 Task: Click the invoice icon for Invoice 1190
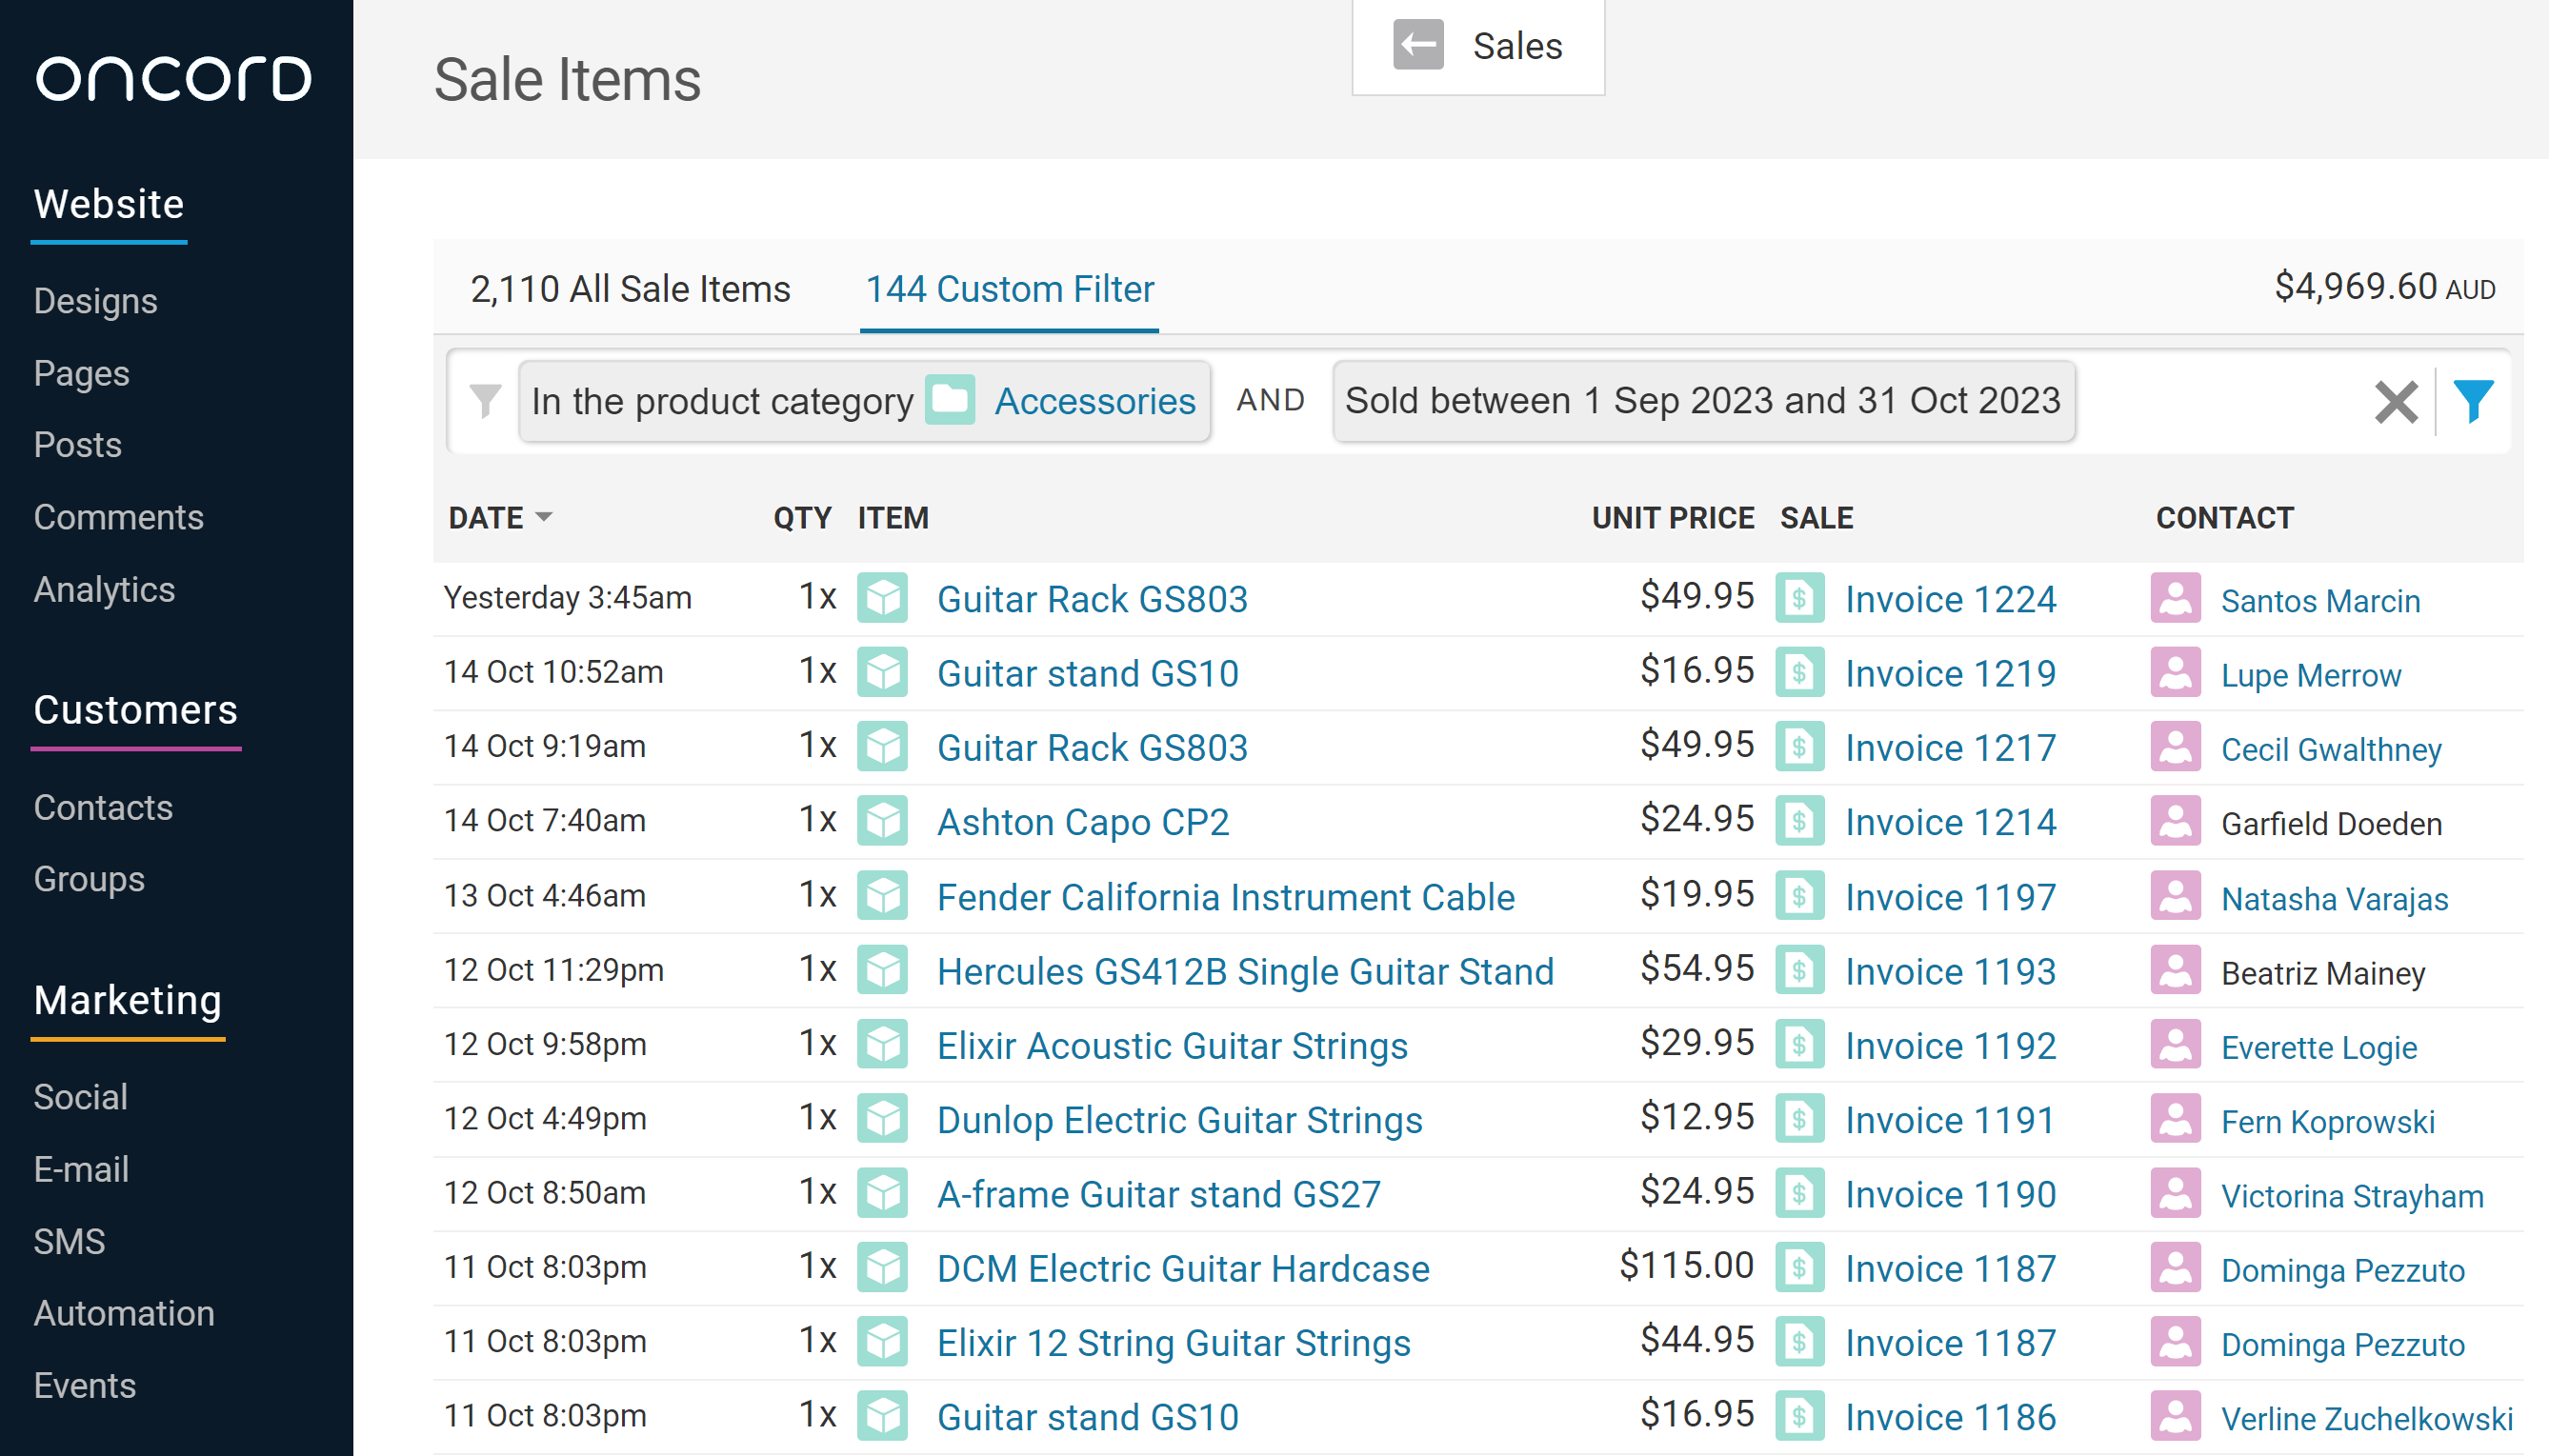pos(1800,1193)
